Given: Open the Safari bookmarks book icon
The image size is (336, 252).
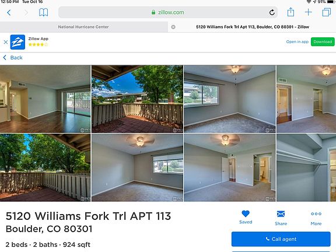Looking at the screenshot, I should tap(43, 12).
